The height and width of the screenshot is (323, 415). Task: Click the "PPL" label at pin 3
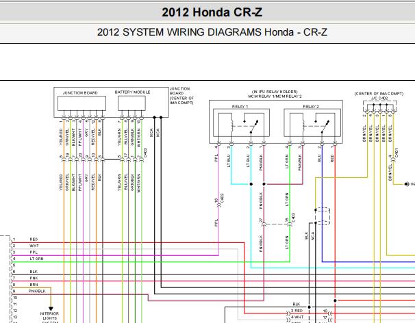(x=34, y=252)
